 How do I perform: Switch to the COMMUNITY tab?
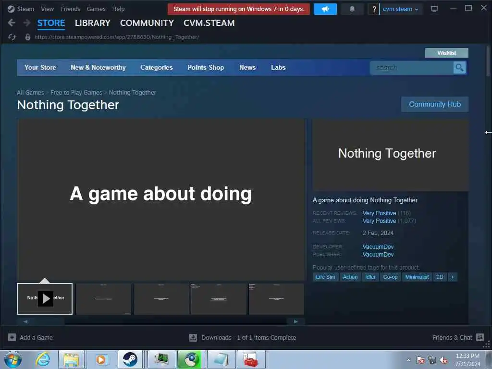tap(147, 23)
